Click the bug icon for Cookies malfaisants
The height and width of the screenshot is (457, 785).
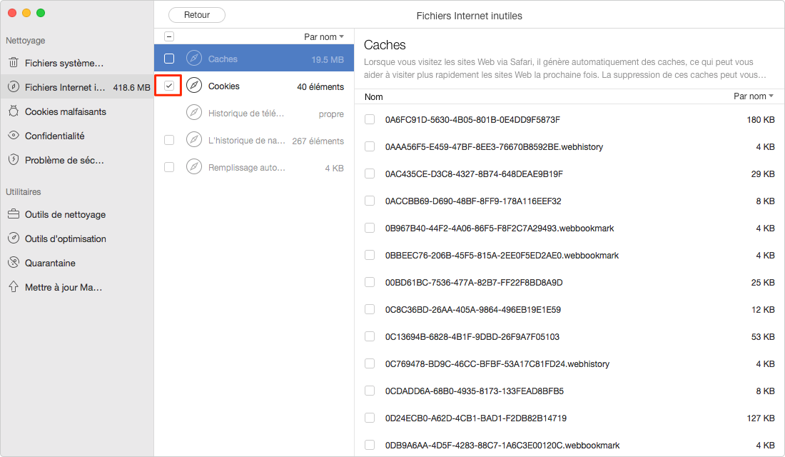(x=14, y=111)
